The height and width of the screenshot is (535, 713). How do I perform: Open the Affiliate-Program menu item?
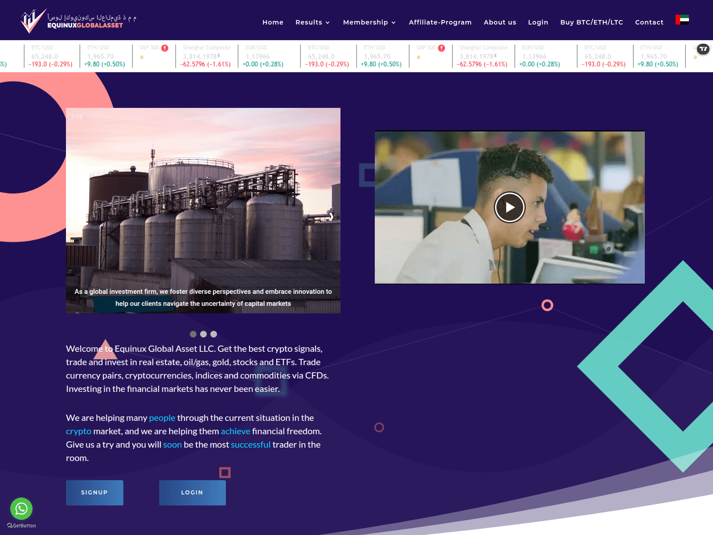(440, 22)
